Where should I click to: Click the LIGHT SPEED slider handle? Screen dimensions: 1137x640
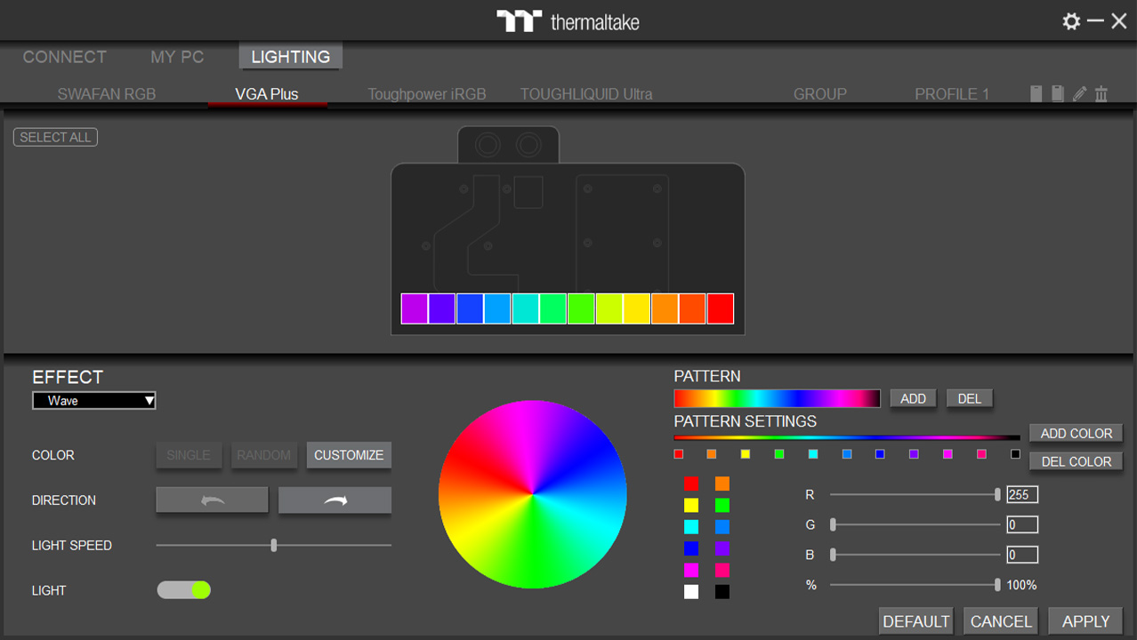pyautogui.click(x=274, y=545)
